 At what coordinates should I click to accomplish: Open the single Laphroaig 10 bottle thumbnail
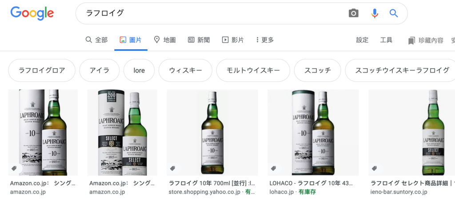point(212,132)
